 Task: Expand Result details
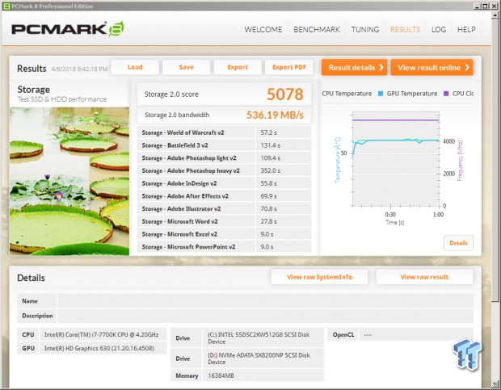[354, 68]
